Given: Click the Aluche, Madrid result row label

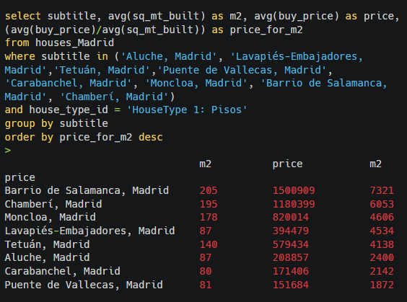Looking at the screenshot, I should [47, 257].
